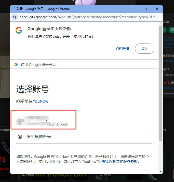
Task: Select the blurred gmail.com account
Action: tap(44, 120)
